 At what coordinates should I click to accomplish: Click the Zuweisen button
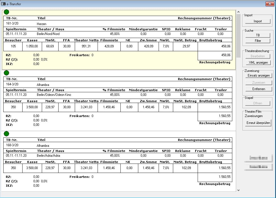coord(258,82)
